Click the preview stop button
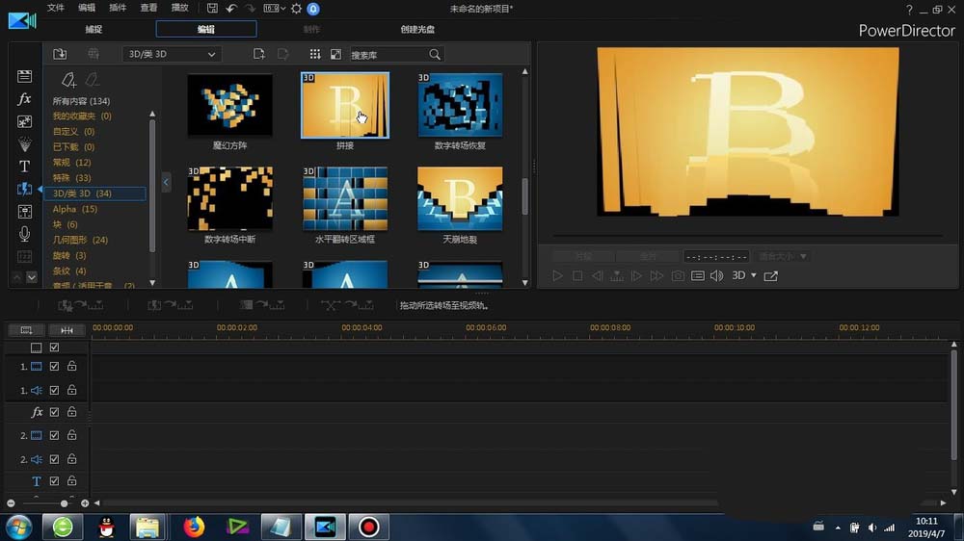964x541 pixels. 577,275
